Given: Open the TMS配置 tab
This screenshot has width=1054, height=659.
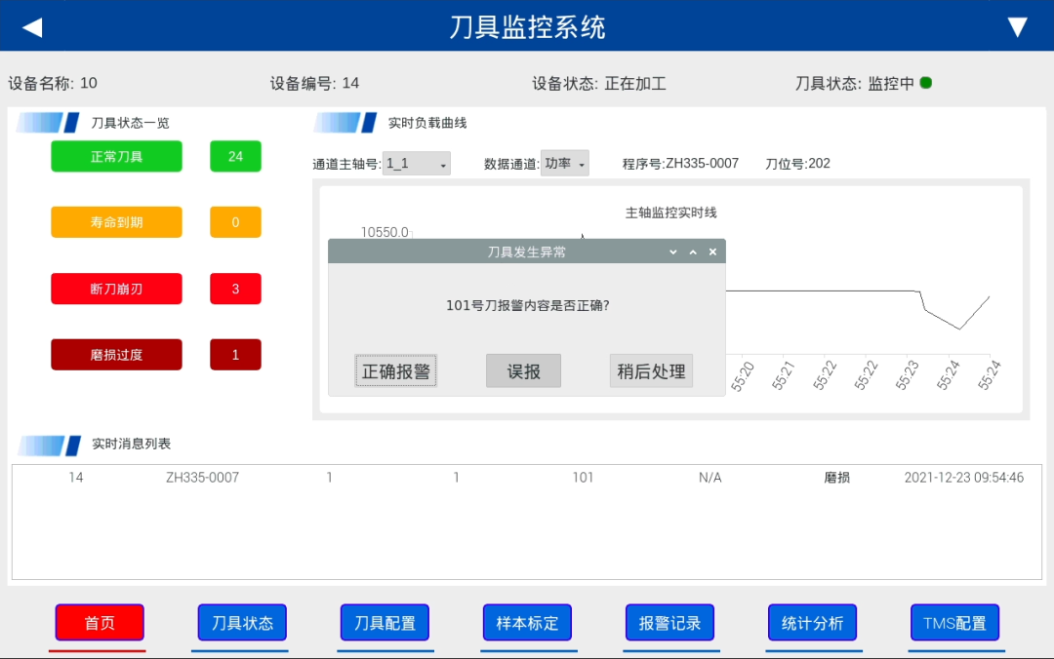Looking at the screenshot, I should [x=954, y=623].
